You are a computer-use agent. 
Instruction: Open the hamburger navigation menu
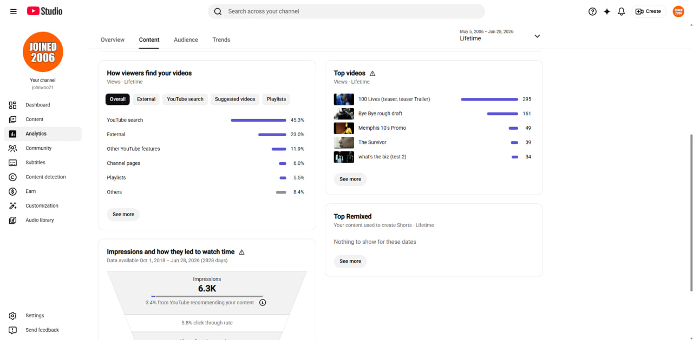[x=13, y=11]
